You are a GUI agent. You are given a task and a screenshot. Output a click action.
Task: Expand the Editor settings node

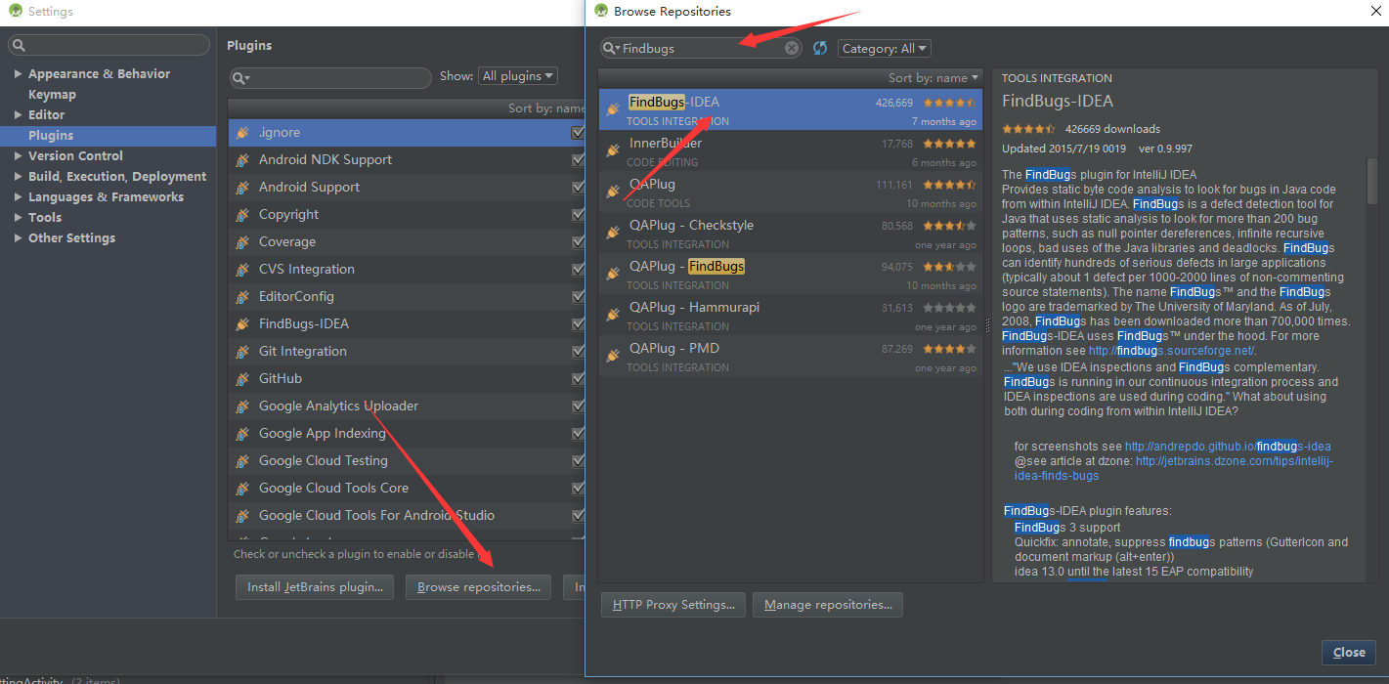coord(18,115)
